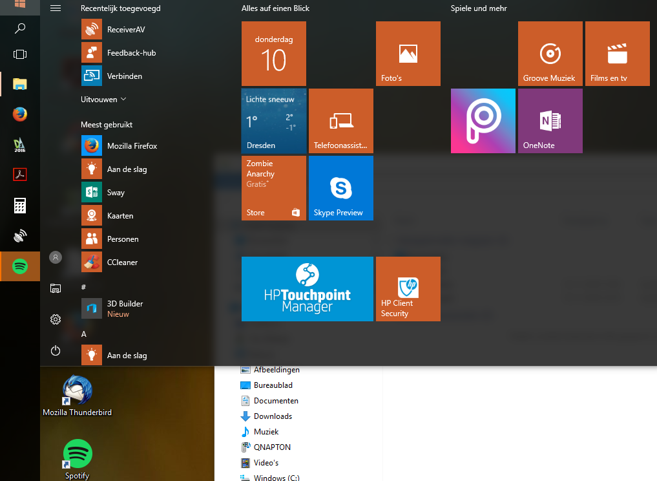This screenshot has width=657, height=481.
Task: Open the taskbar calculator icon
Action: tap(20, 206)
